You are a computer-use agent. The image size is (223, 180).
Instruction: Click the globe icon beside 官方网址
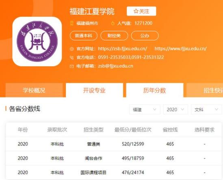click(72, 49)
